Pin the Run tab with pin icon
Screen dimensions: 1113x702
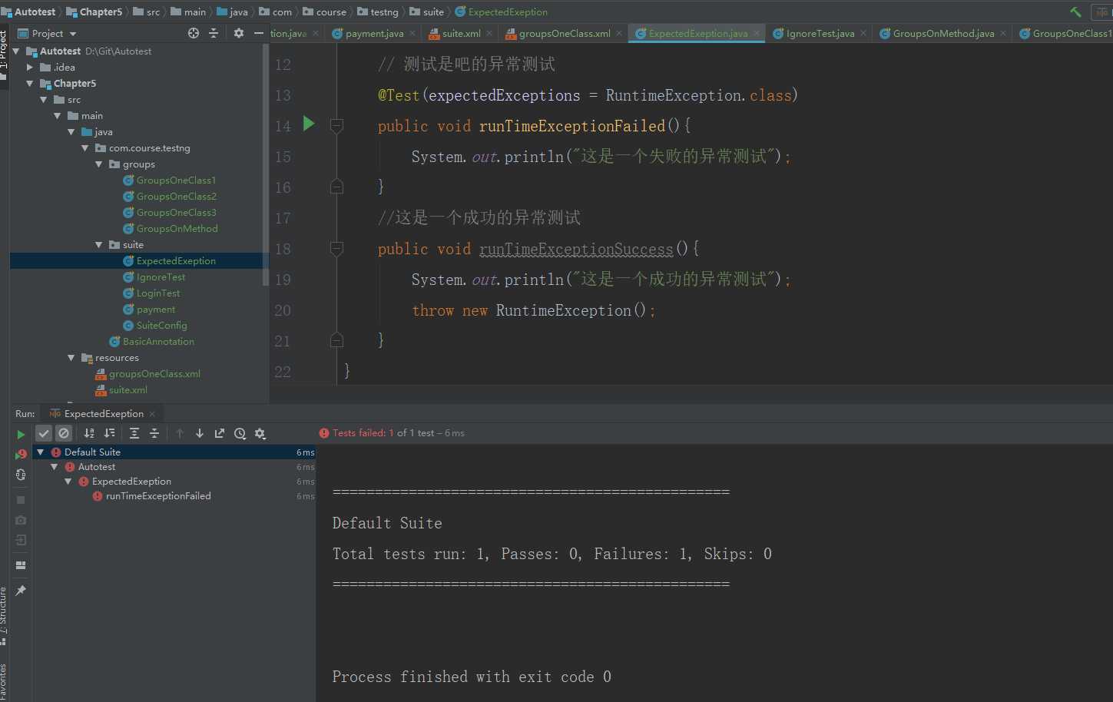point(21,591)
